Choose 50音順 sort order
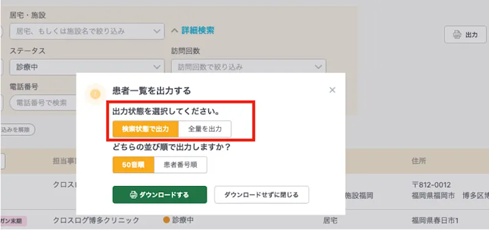489x230 pixels. 133,165
